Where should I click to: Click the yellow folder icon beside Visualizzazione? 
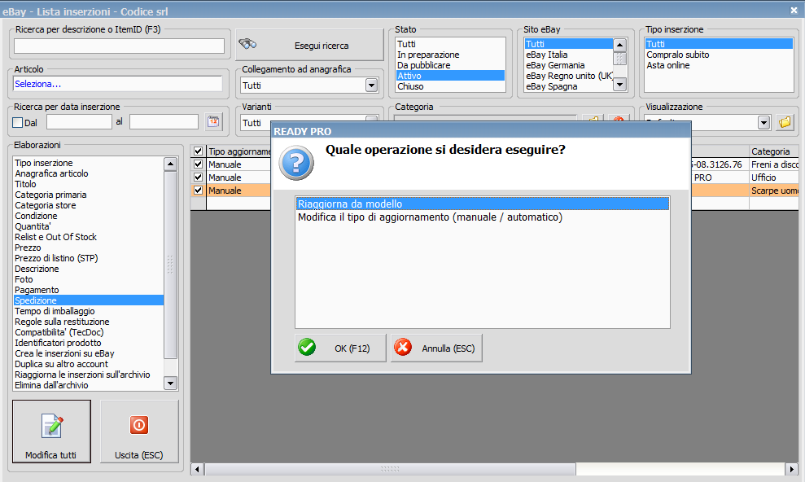point(785,122)
